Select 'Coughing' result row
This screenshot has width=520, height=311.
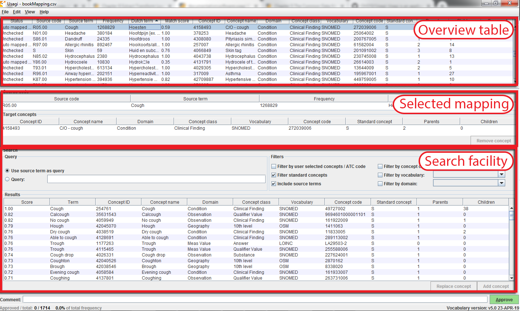(x=257, y=278)
